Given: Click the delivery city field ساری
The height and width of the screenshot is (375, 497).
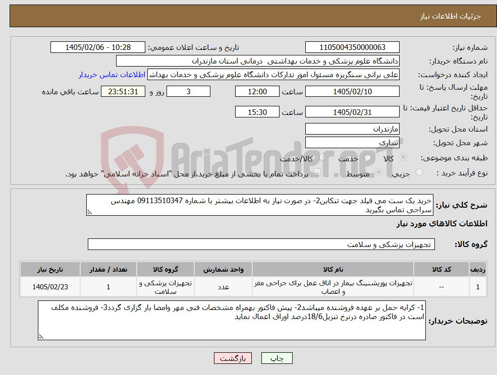Looking at the screenshot, I should [352, 143].
